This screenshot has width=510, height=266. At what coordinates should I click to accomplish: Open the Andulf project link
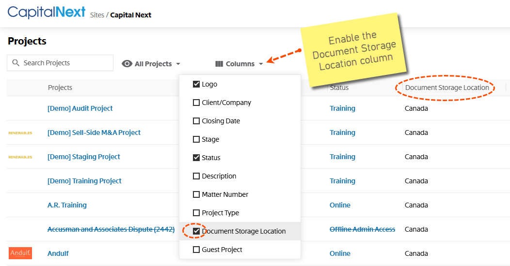click(58, 253)
